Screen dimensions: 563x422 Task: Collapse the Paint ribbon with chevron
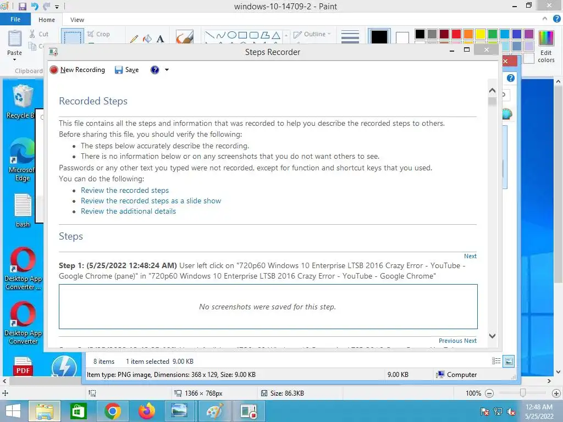click(545, 19)
